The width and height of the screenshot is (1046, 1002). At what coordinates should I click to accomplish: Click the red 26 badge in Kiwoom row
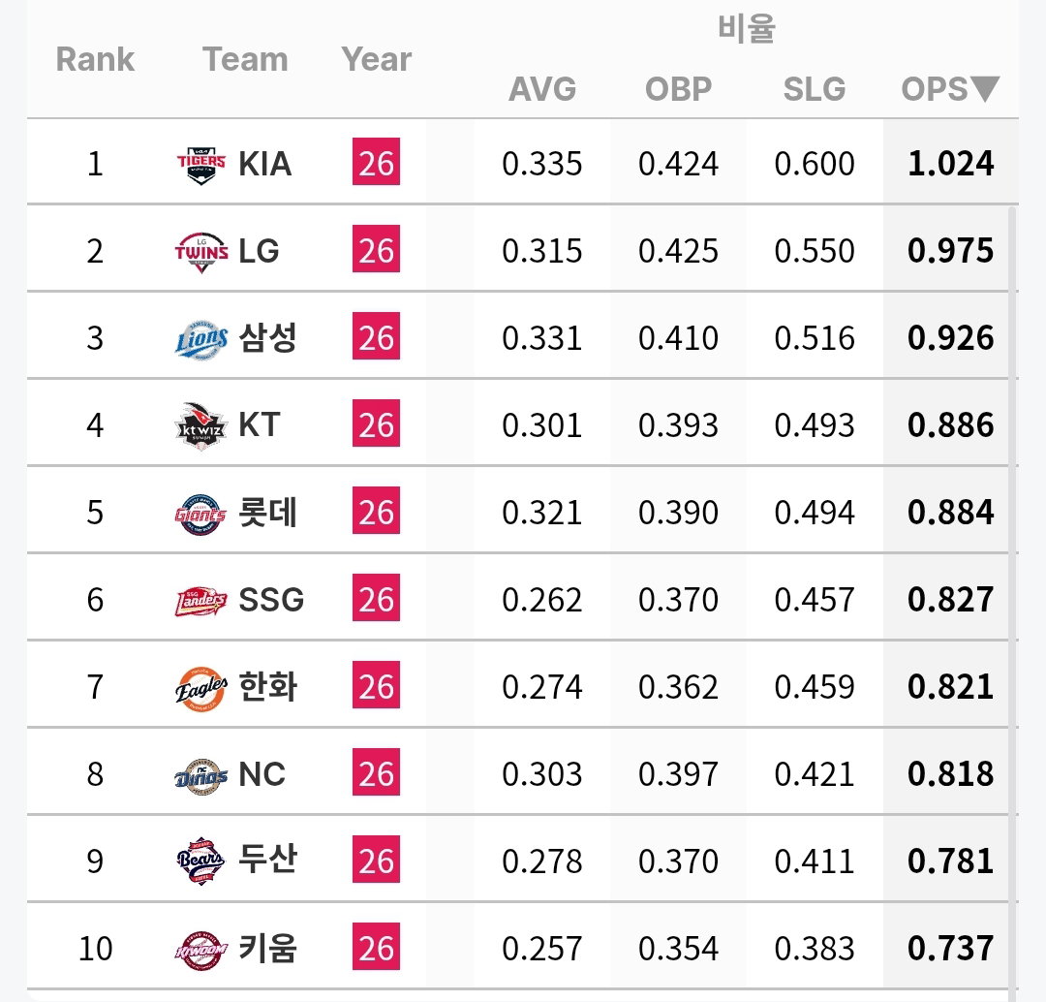[376, 946]
